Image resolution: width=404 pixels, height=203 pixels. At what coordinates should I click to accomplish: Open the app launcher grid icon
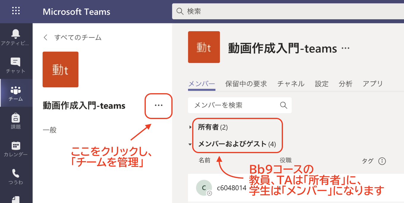(x=16, y=11)
